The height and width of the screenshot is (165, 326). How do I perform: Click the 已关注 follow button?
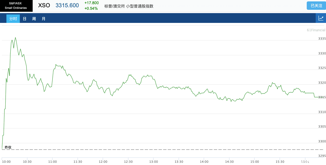tap(316, 6)
